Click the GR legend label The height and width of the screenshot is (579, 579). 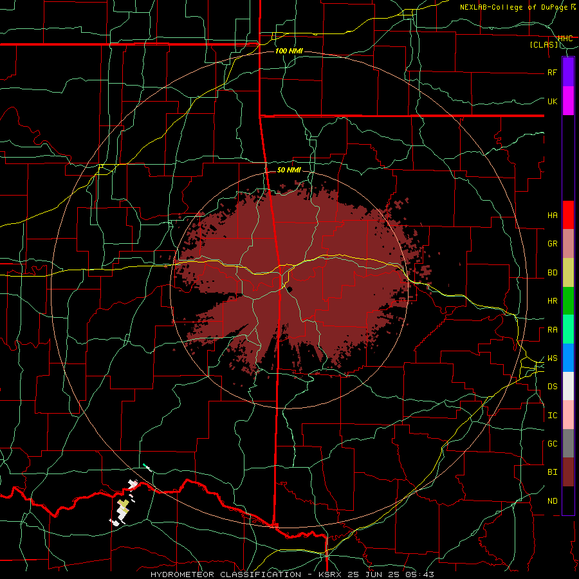click(552, 244)
